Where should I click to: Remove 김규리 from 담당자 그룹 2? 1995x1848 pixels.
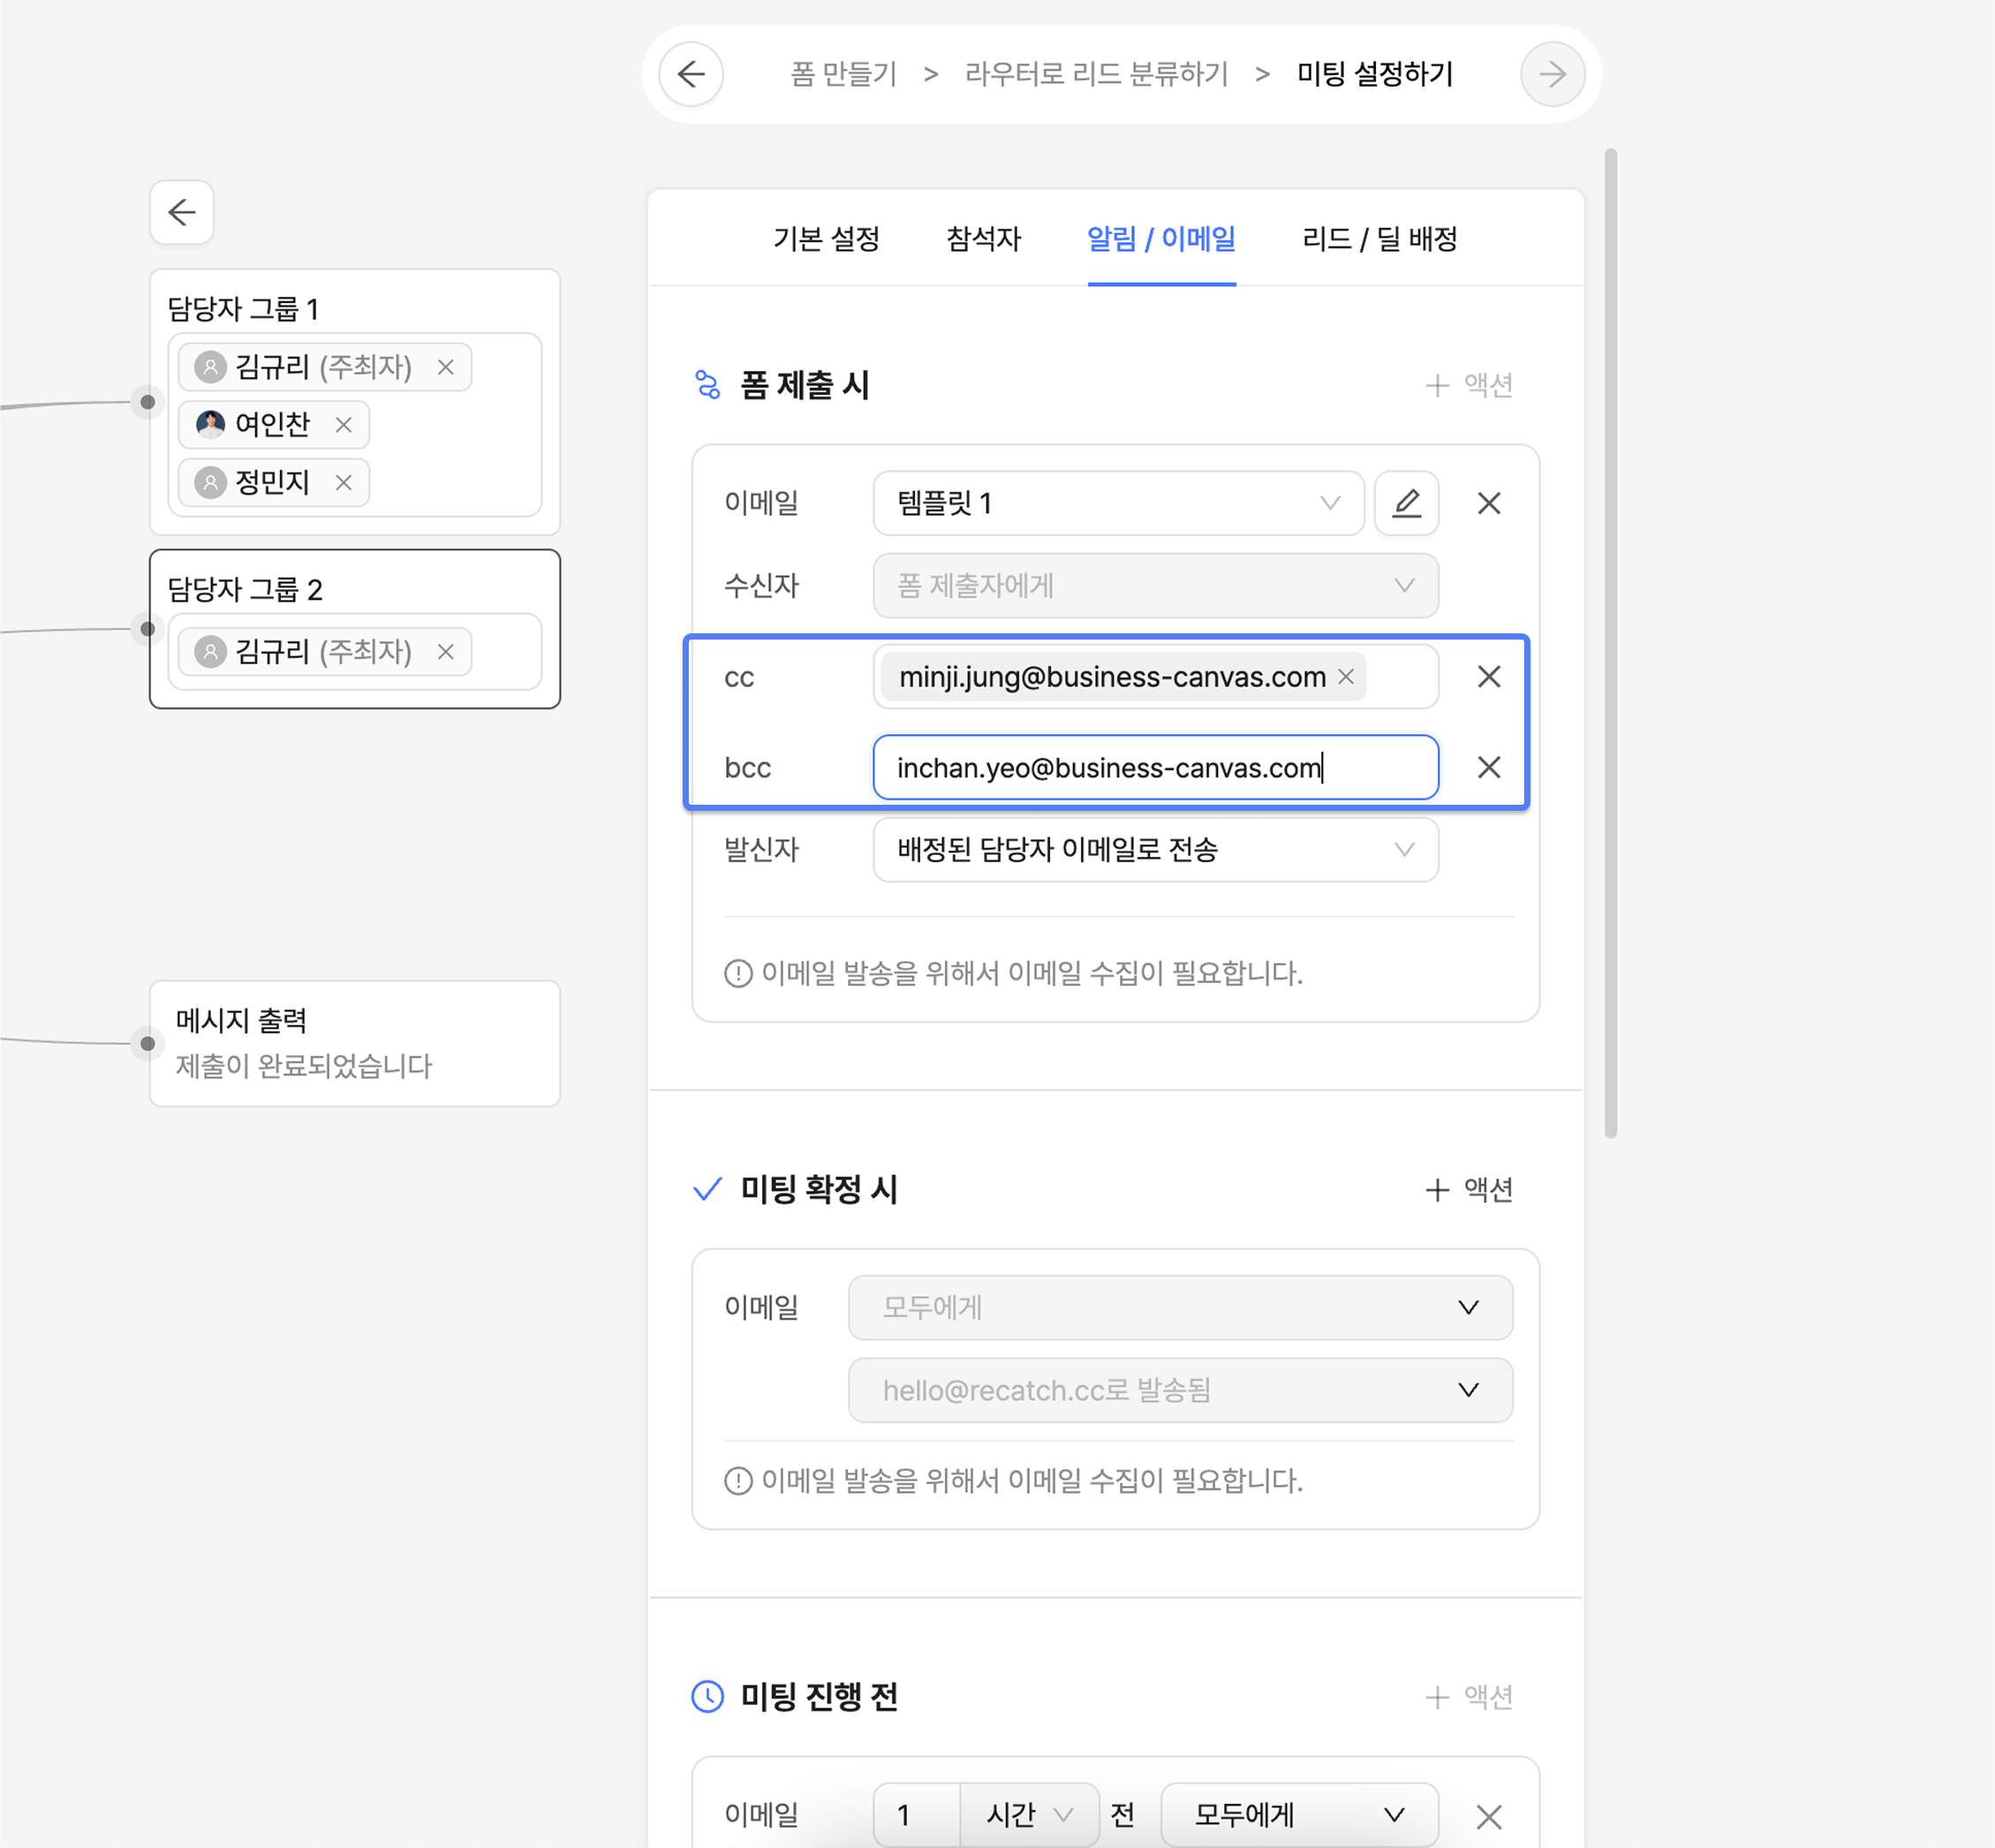pyautogui.click(x=446, y=652)
